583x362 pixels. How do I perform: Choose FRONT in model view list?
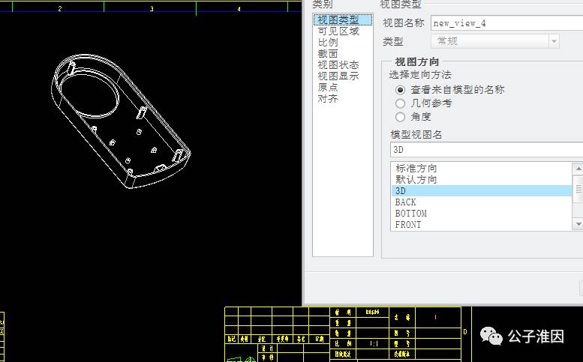tap(482, 225)
